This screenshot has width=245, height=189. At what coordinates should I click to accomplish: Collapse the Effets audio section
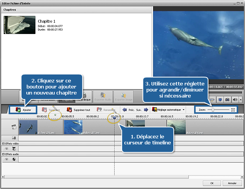point(3,154)
